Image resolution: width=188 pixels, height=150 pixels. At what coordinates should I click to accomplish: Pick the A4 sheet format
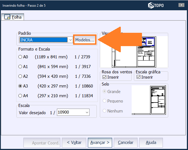tap(20, 96)
